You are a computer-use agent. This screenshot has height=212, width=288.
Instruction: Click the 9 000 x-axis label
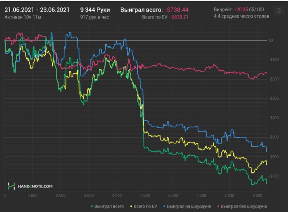[257, 196]
